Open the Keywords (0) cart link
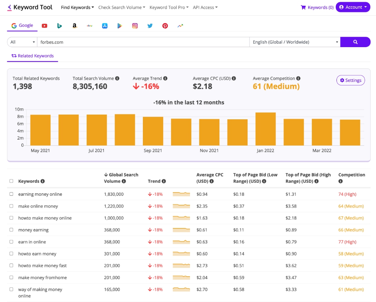The image size is (376, 302). click(x=317, y=7)
